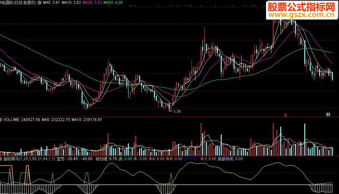Click the red S marker on the chart

[x=285, y=115]
